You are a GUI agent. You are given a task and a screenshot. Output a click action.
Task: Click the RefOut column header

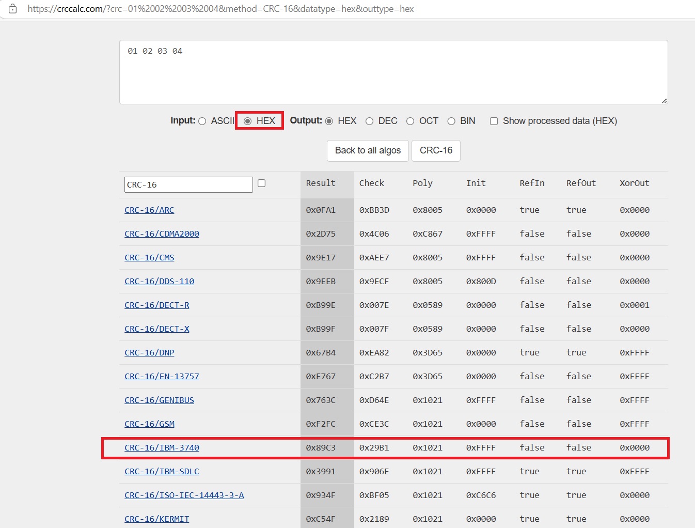click(x=581, y=183)
